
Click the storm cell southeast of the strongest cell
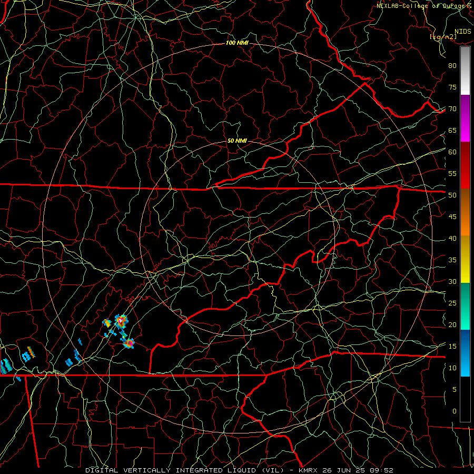(130, 343)
